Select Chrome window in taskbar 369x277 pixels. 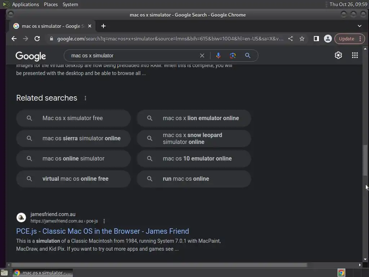tap(43, 273)
